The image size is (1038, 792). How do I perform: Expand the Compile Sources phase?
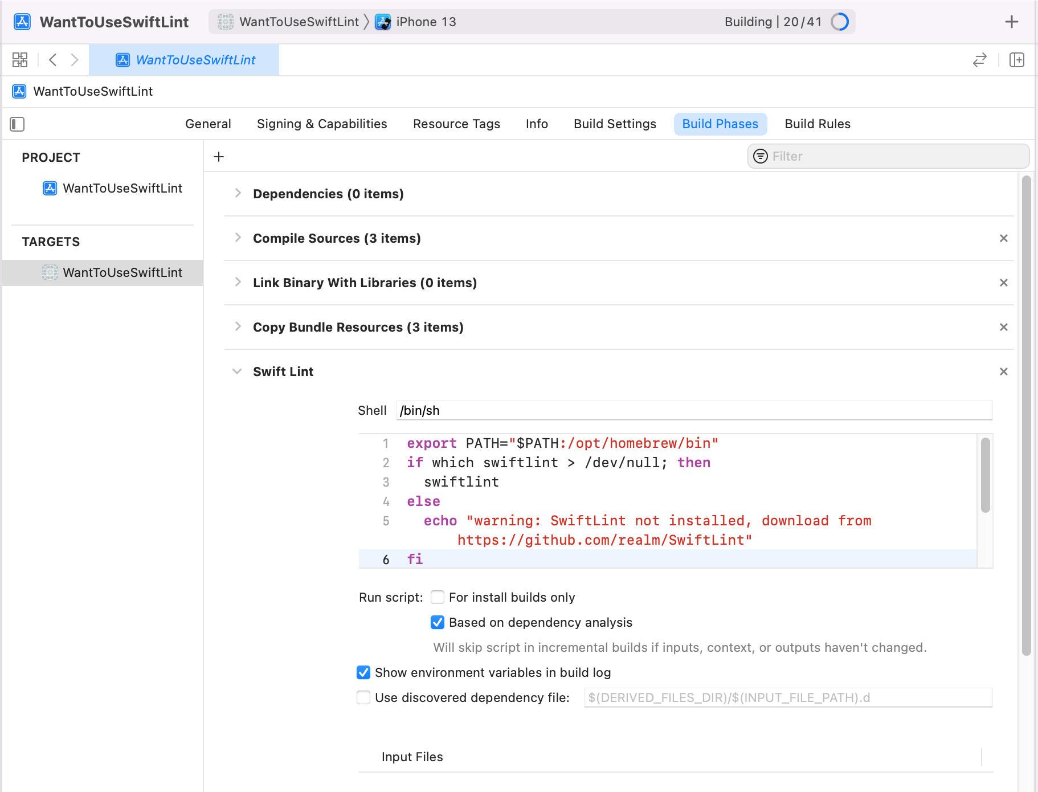238,238
